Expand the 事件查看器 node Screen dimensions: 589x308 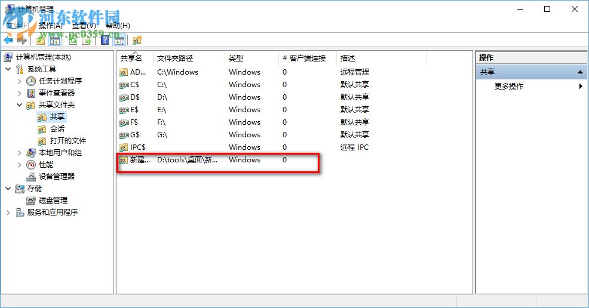point(20,93)
